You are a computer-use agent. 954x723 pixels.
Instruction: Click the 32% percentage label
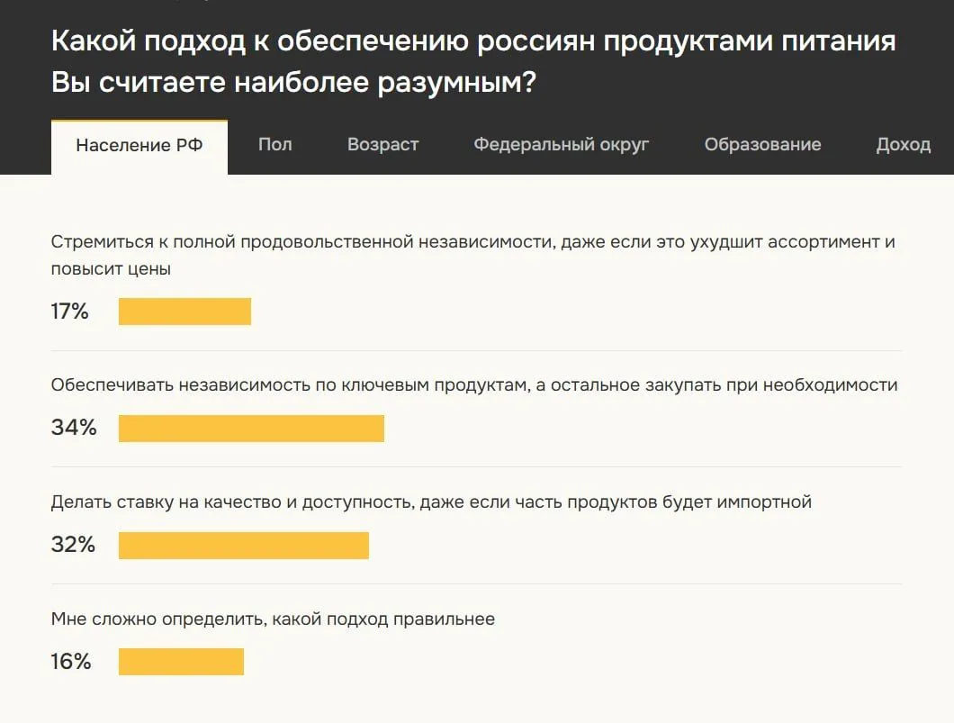click(73, 545)
